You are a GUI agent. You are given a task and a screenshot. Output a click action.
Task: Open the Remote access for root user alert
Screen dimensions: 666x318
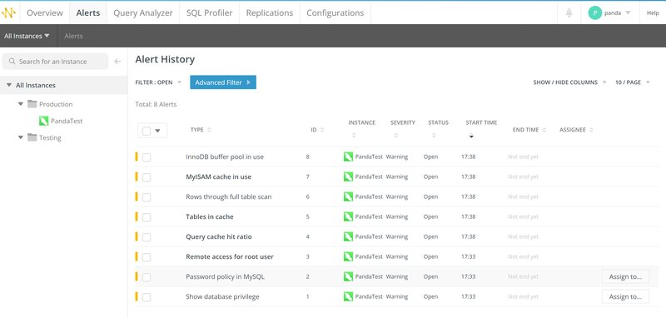[230, 256]
